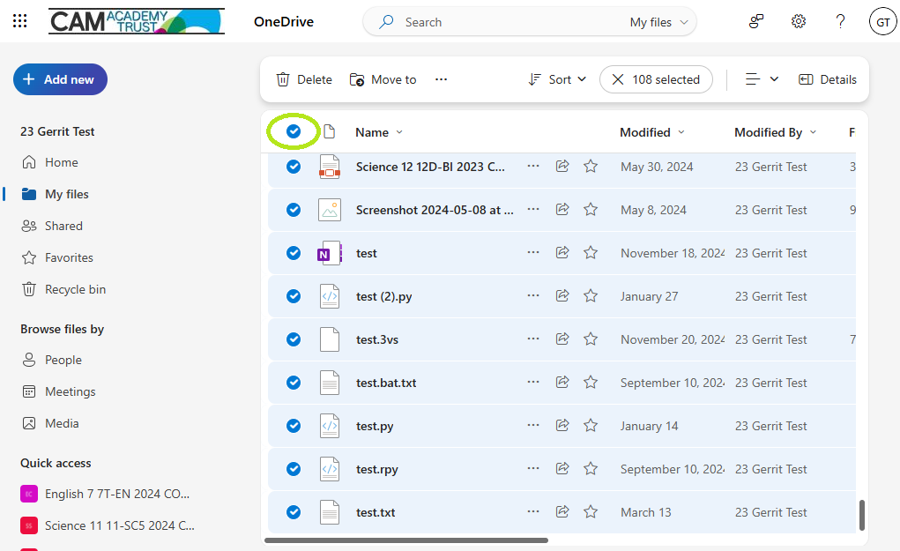Uncheck the test.txt row checkbox
This screenshot has height=551, width=900.
pyautogui.click(x=294, y=512)
